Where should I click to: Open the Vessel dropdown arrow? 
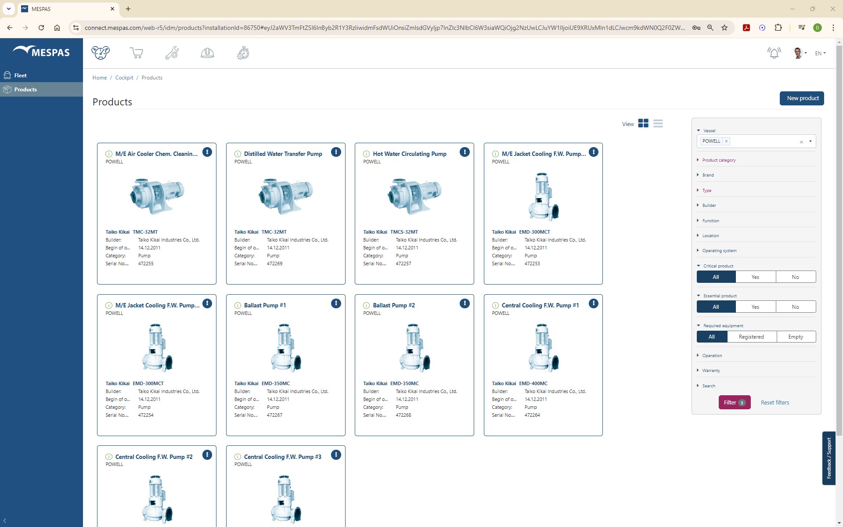(x=811, y=141)
